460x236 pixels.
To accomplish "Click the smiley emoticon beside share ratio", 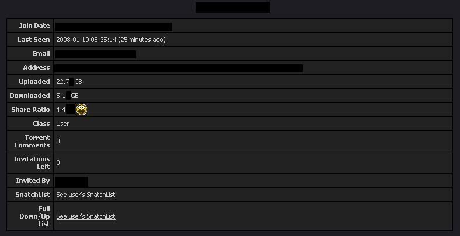I will click(x=82, y=110).
